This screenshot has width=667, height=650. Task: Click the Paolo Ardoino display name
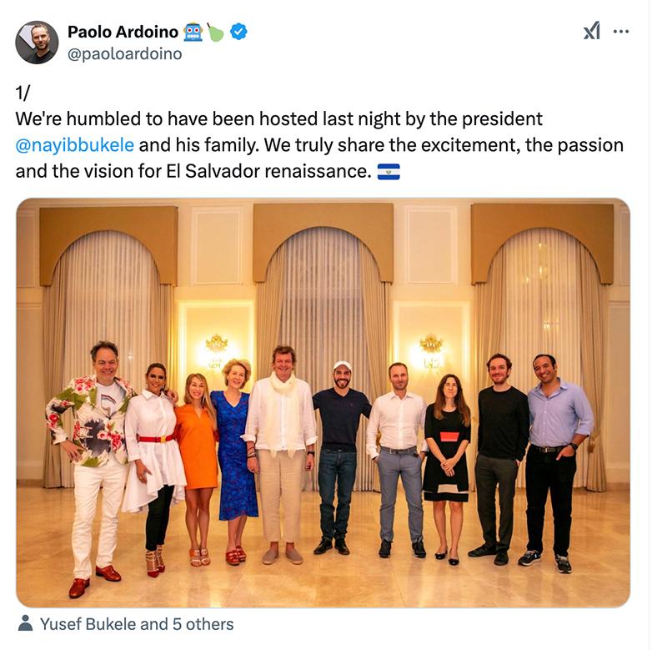click(x=123, y=33)
